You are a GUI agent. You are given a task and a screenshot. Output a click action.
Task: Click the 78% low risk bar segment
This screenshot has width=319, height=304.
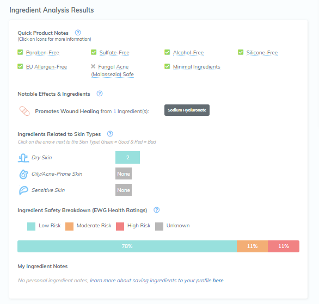pos(127,246)
